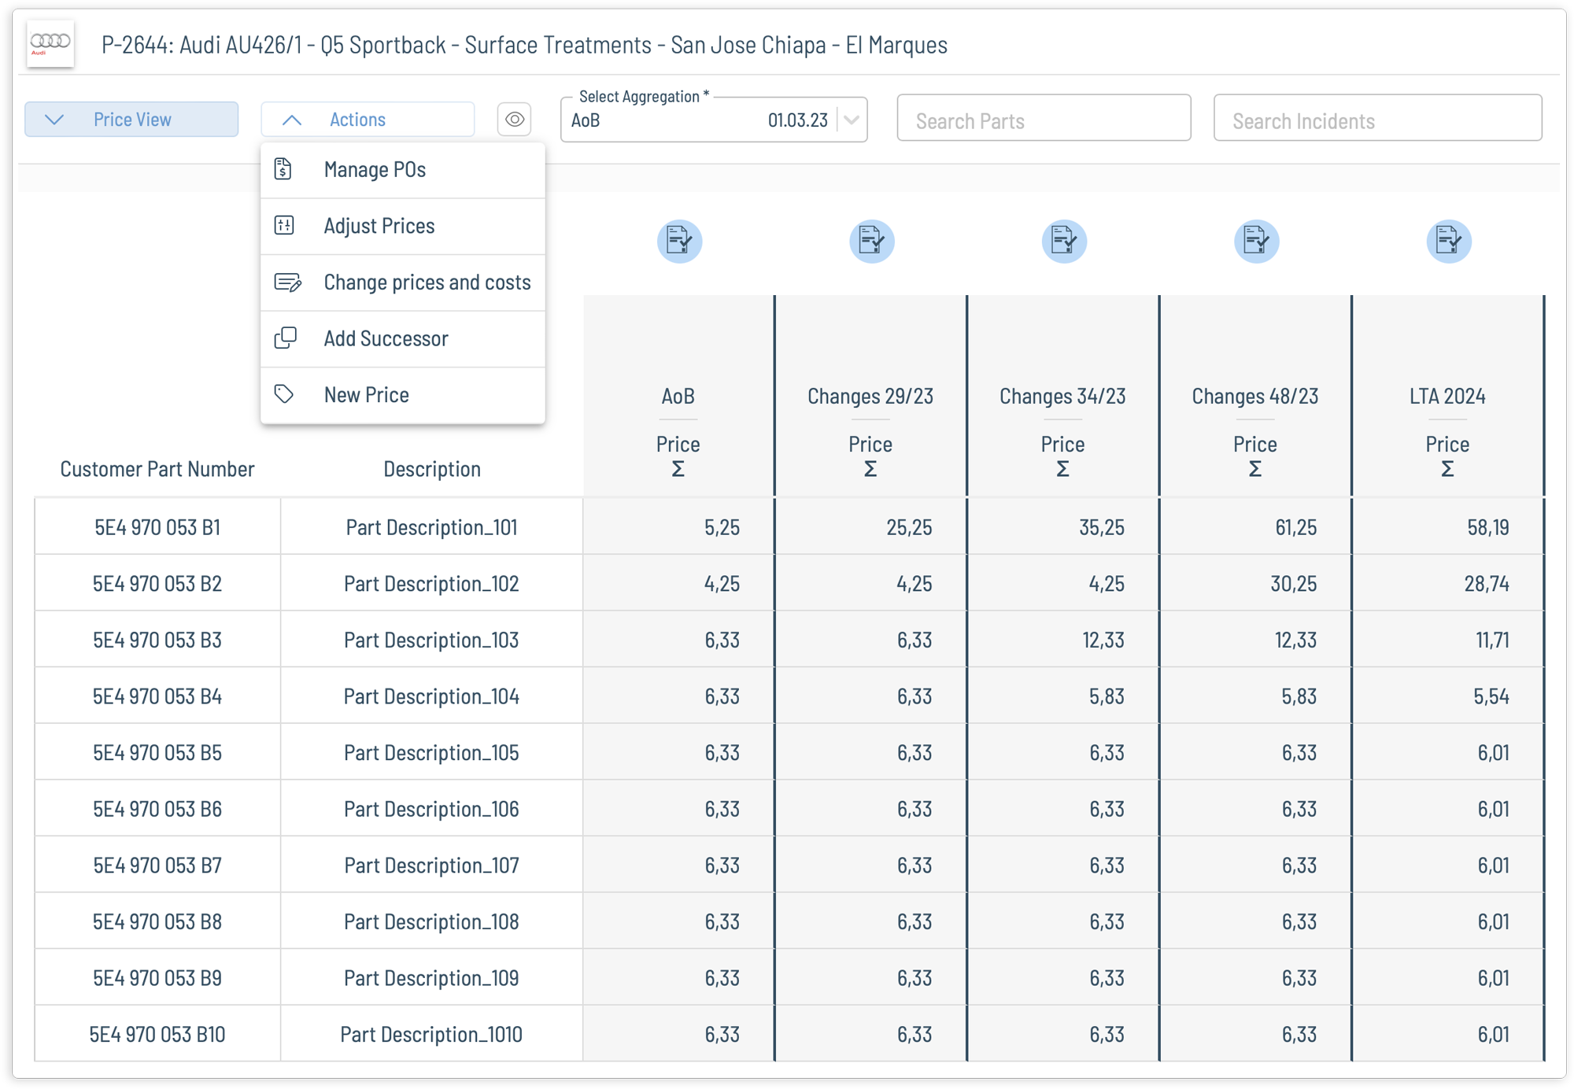Image resolution: width=1574 pixels, height=1089 pixels.
Task: Select part 5E4 970 053 B5
Action: (x=157, y=753)
